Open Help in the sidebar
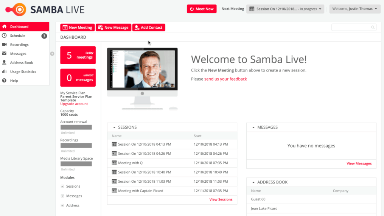 [x=25, y=80]
